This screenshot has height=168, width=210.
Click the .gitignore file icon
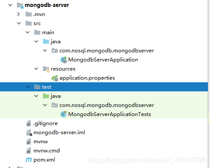(29, 123)
